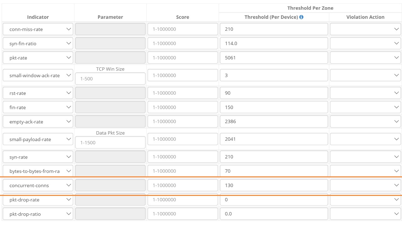Open the concurrent-conns indicator dropdown
Image resolution: width=402 pixels, height=230 pixels.
(38, 186)
